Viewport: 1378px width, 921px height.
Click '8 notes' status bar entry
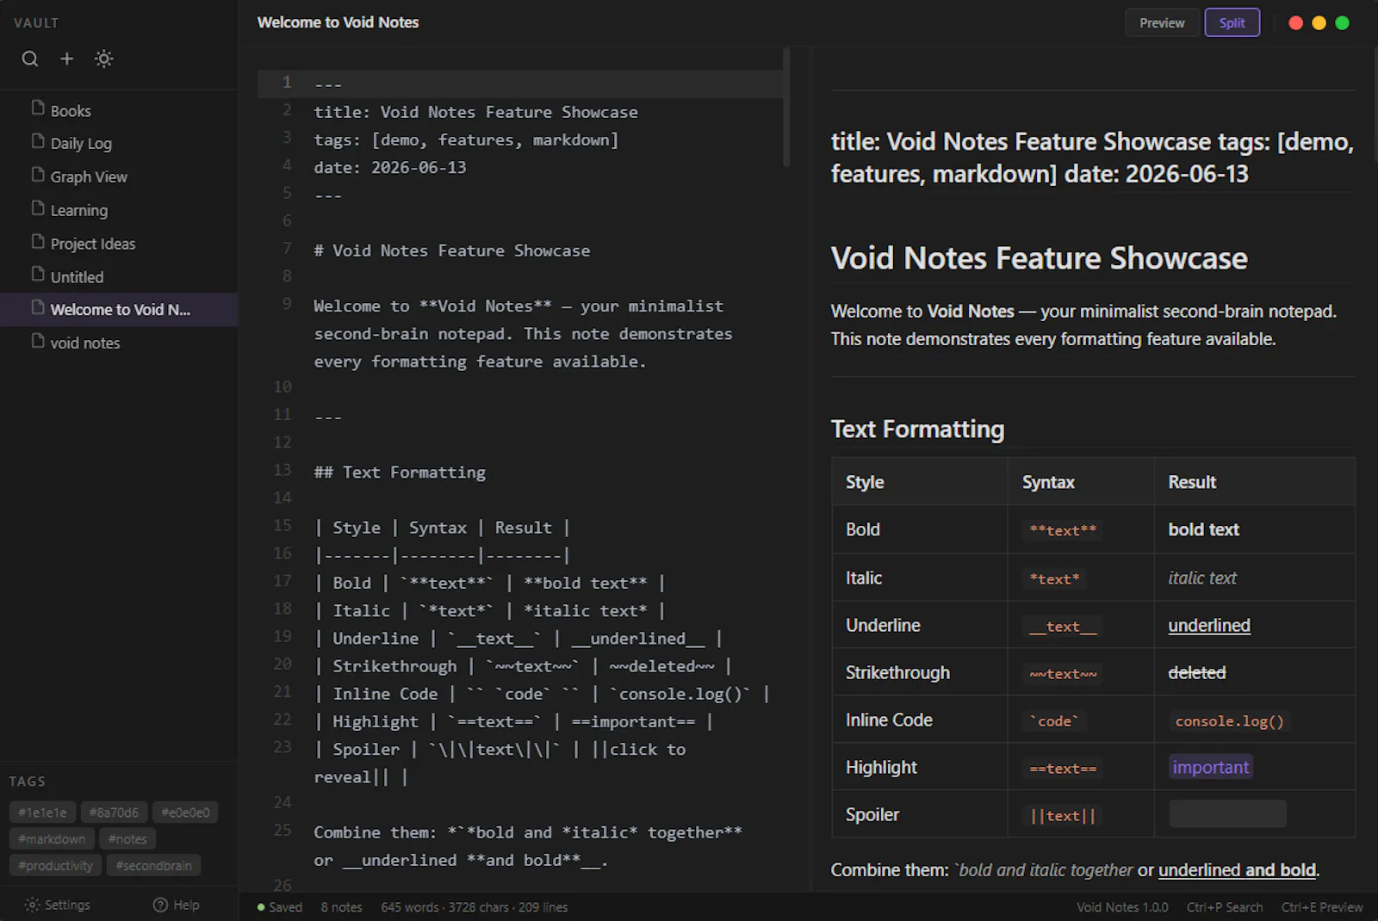point(341,907)
